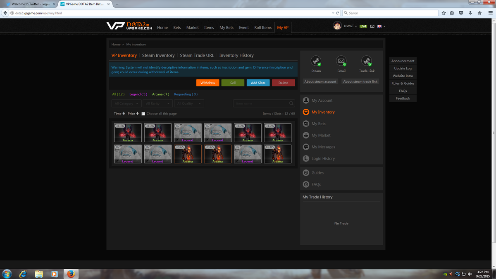Open Windows Media Player taskbar icon
Image resolution: width=496 pixels, height=279 pixels.
click(55, 274)
